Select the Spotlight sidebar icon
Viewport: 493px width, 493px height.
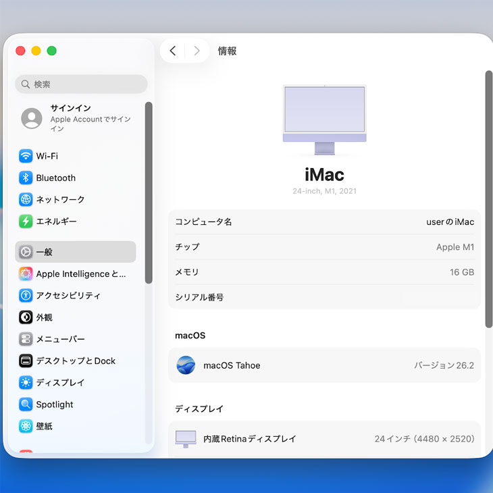tap(26, 405)
